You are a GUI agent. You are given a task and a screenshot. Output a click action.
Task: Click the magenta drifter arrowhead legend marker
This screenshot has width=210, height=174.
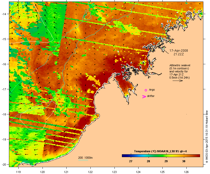144,97
